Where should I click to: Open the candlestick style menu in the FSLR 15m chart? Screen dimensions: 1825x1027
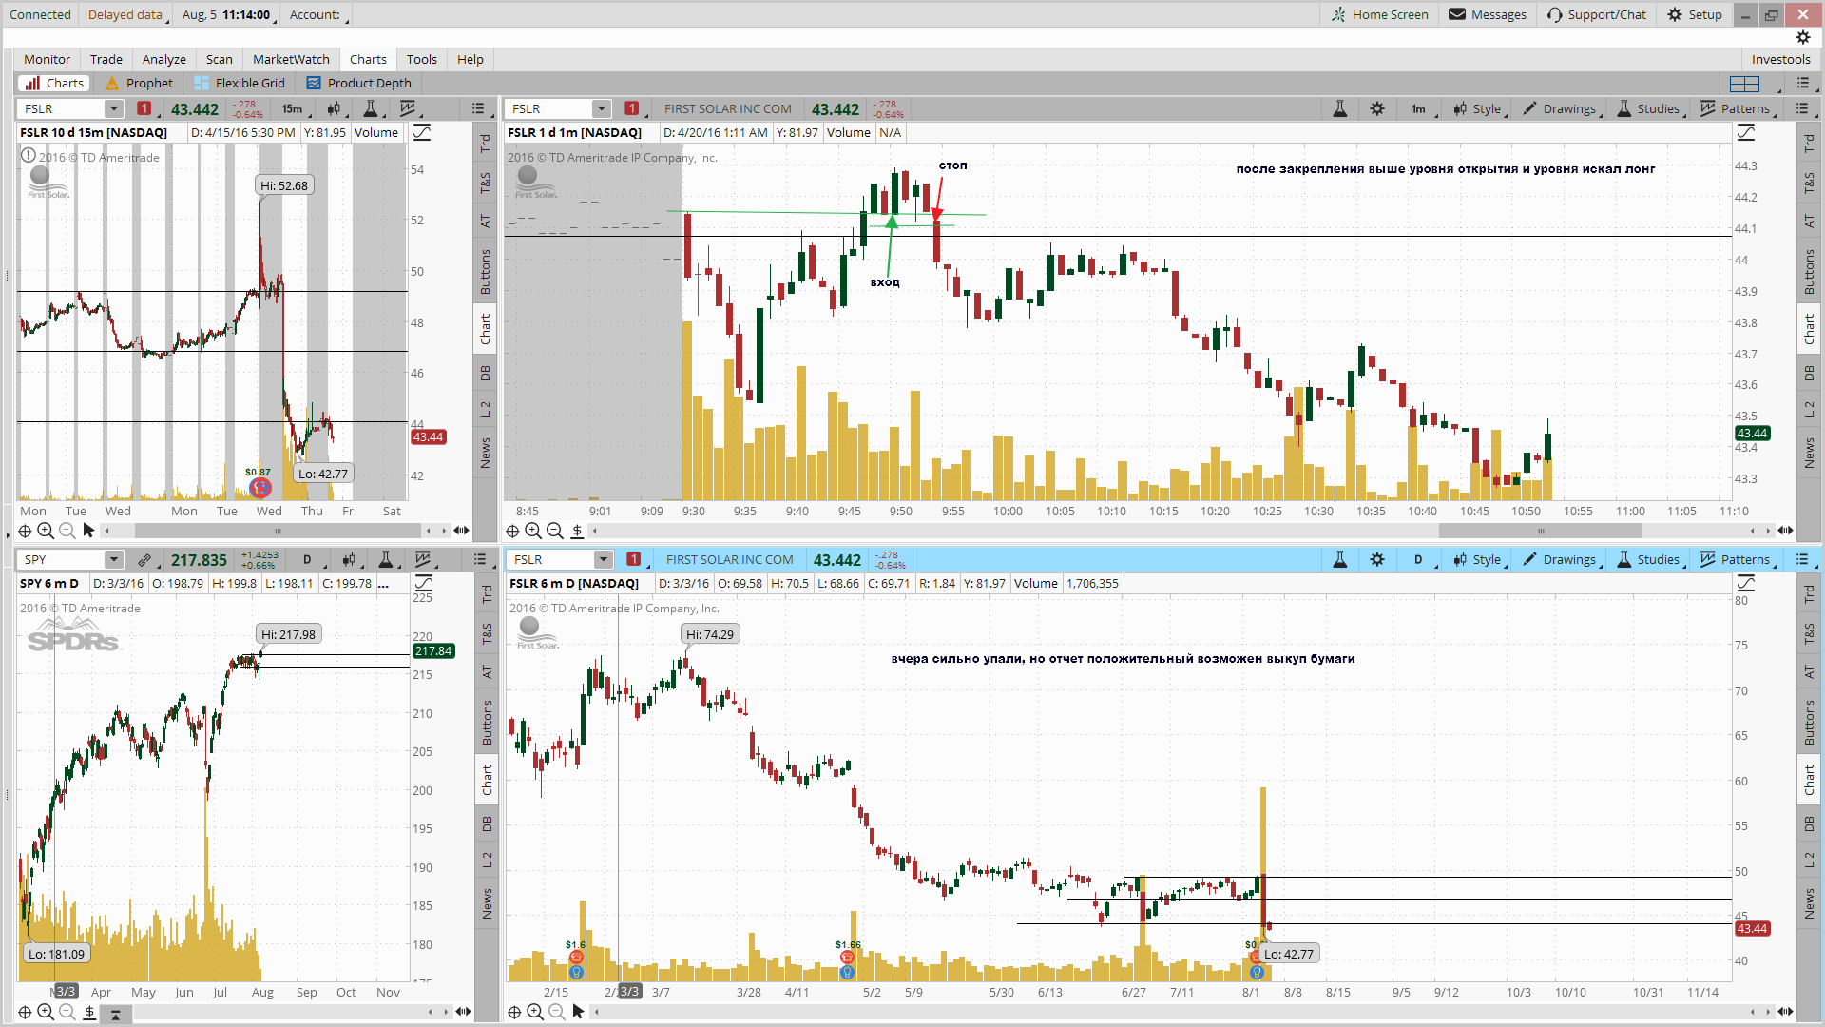(x=335, y=108)
